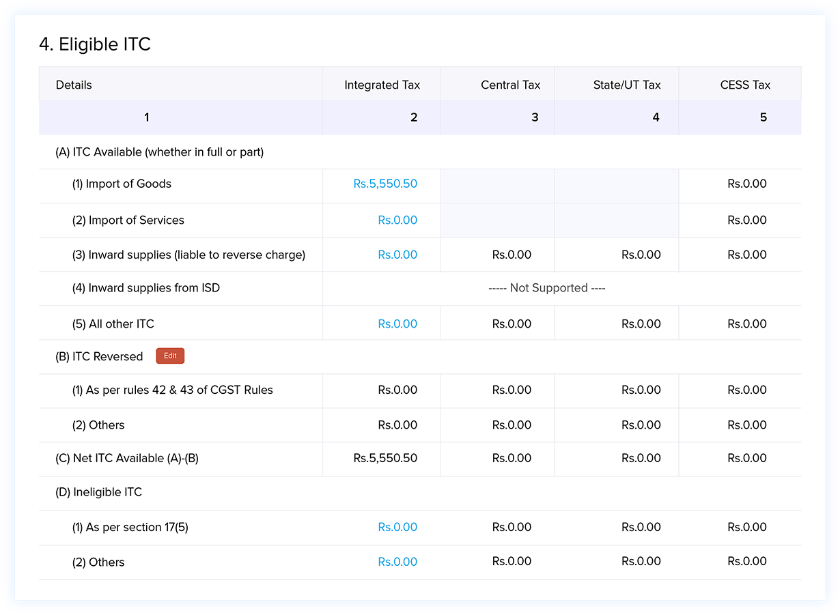Click Central Tax value in All other ITC row
Screen dimensions: 840x615
tap(512, 324)
